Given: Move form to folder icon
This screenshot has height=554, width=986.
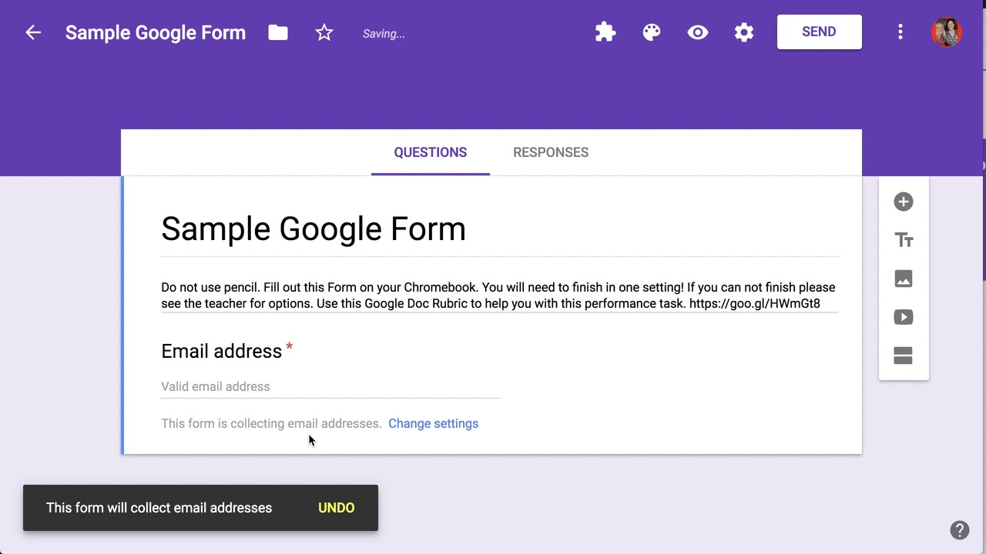Looking at the screenshot, I should 278,32.
